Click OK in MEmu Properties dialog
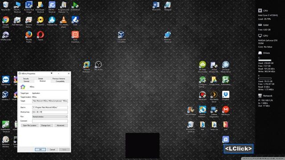Viewport: 285px width, 160px height. pyautogui.click(x=41, y=149)
